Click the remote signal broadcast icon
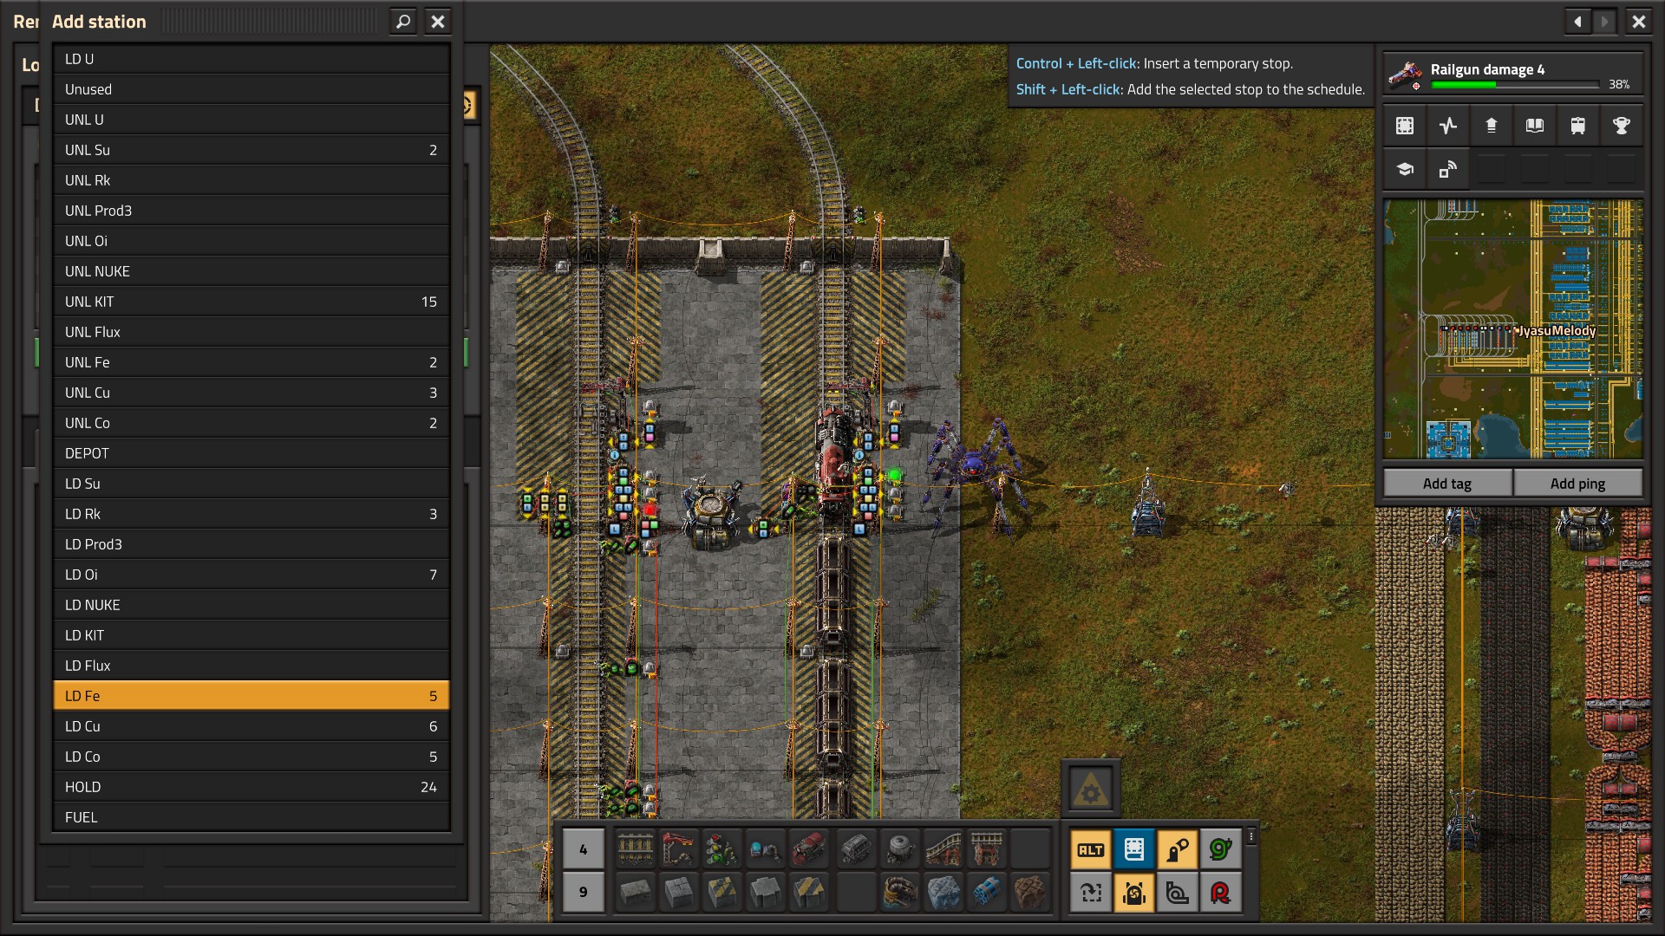 point(1448,169)
